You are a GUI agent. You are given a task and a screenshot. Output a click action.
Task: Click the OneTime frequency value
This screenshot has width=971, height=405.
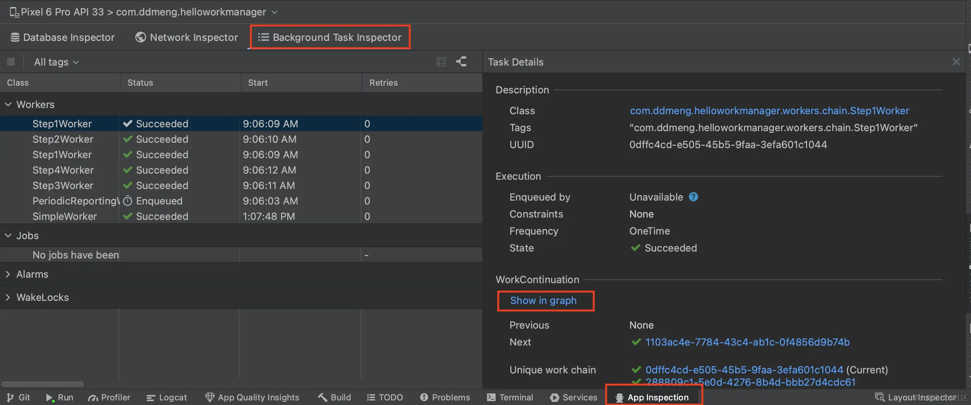[x=649, y=231]
